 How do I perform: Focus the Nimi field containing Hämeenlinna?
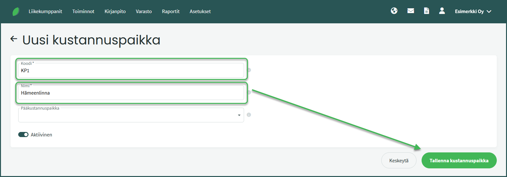tap(131, 93)
